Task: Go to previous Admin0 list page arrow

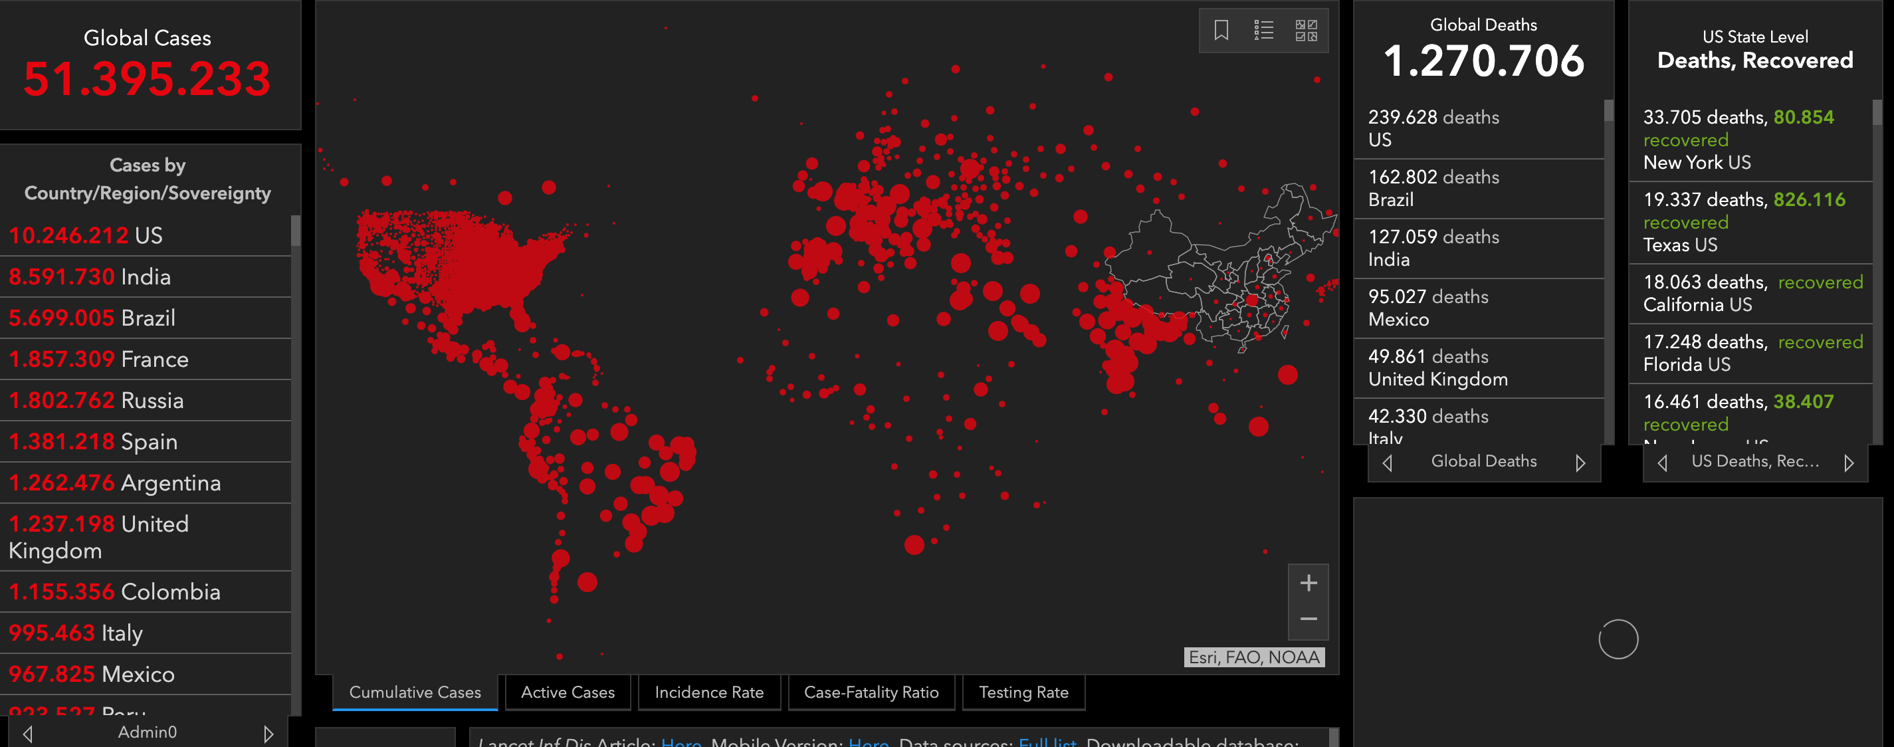Action: click(x=28, y=733)
